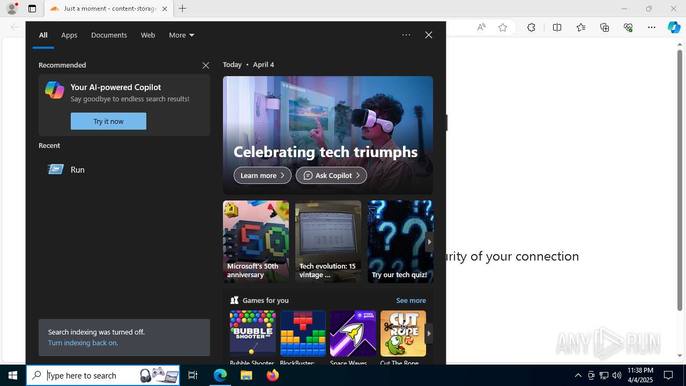Open the BlockBuster game thumbnail
Screen dimensions: 686x386
click(x=303, y=333)
